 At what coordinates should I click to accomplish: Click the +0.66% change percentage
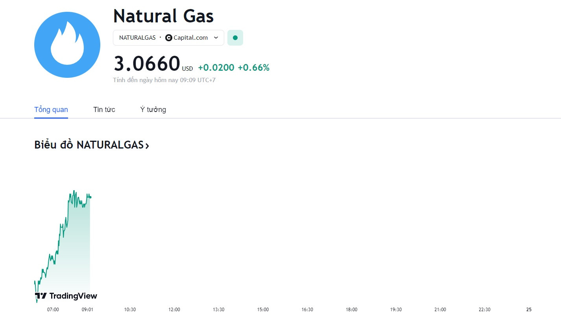pos(254,68)
